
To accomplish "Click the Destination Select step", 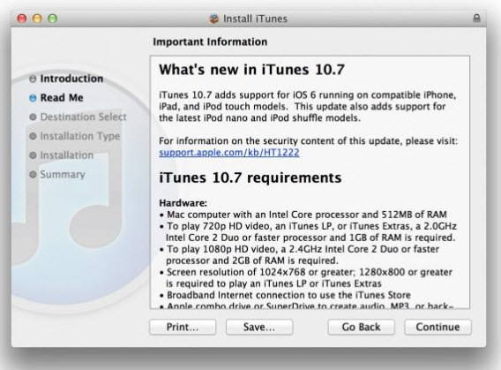I will [84, 117].
